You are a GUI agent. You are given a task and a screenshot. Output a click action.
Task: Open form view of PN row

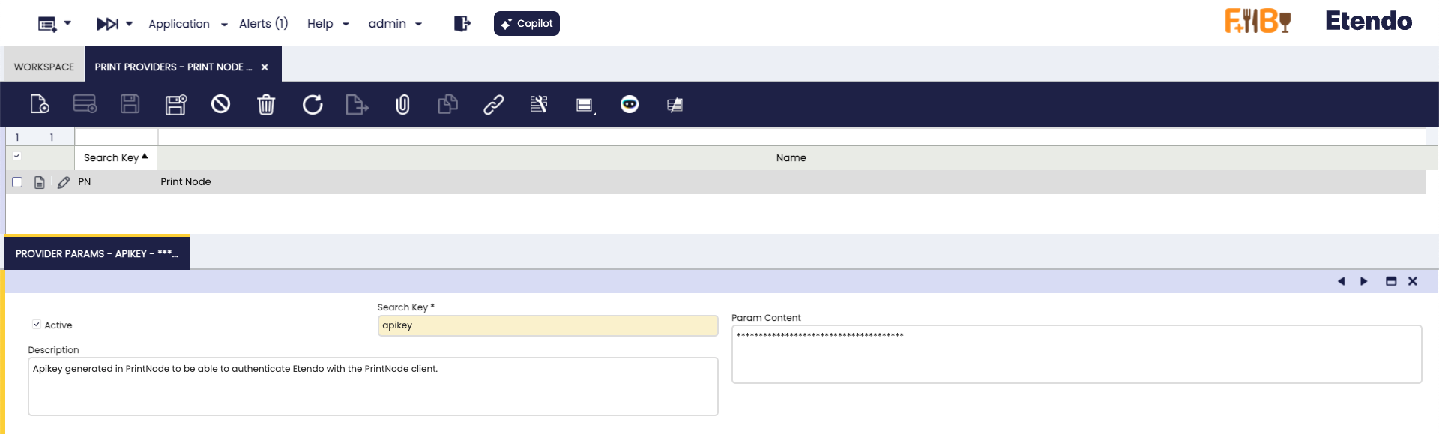(x=40, y=182)
